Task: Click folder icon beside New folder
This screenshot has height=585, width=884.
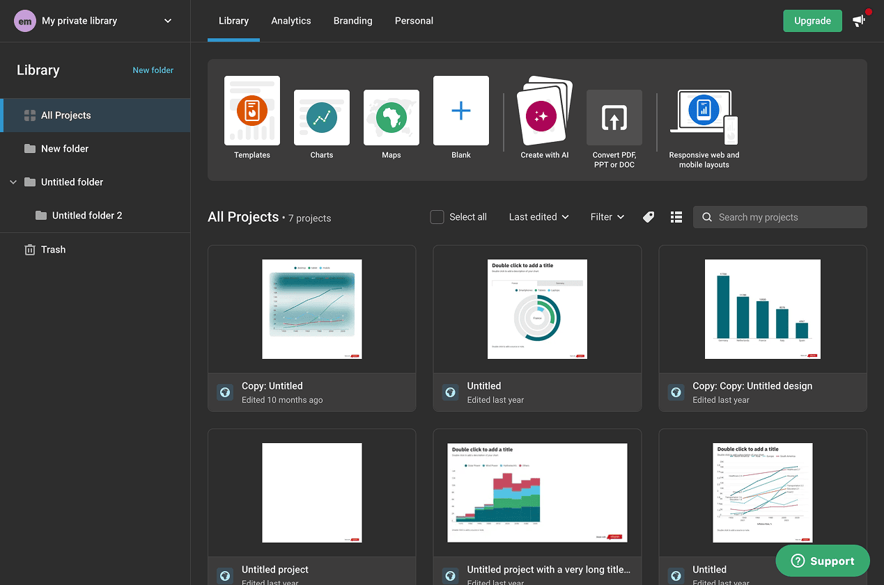Action: point(30,149)
